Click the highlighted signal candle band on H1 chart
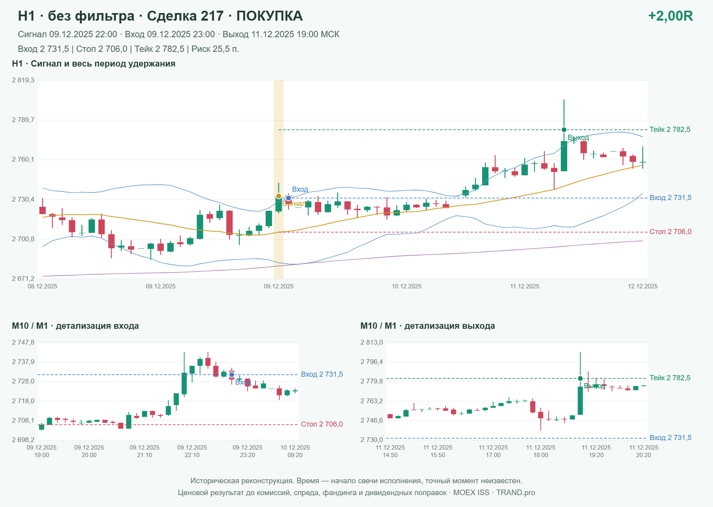This screenshot has width=713, height=507. 278,179
